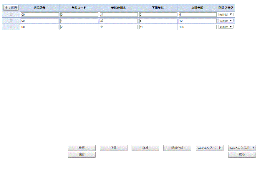
Task: Open 削除フラグ dropdown in the 成 row
Action: [x=226, y=21]
